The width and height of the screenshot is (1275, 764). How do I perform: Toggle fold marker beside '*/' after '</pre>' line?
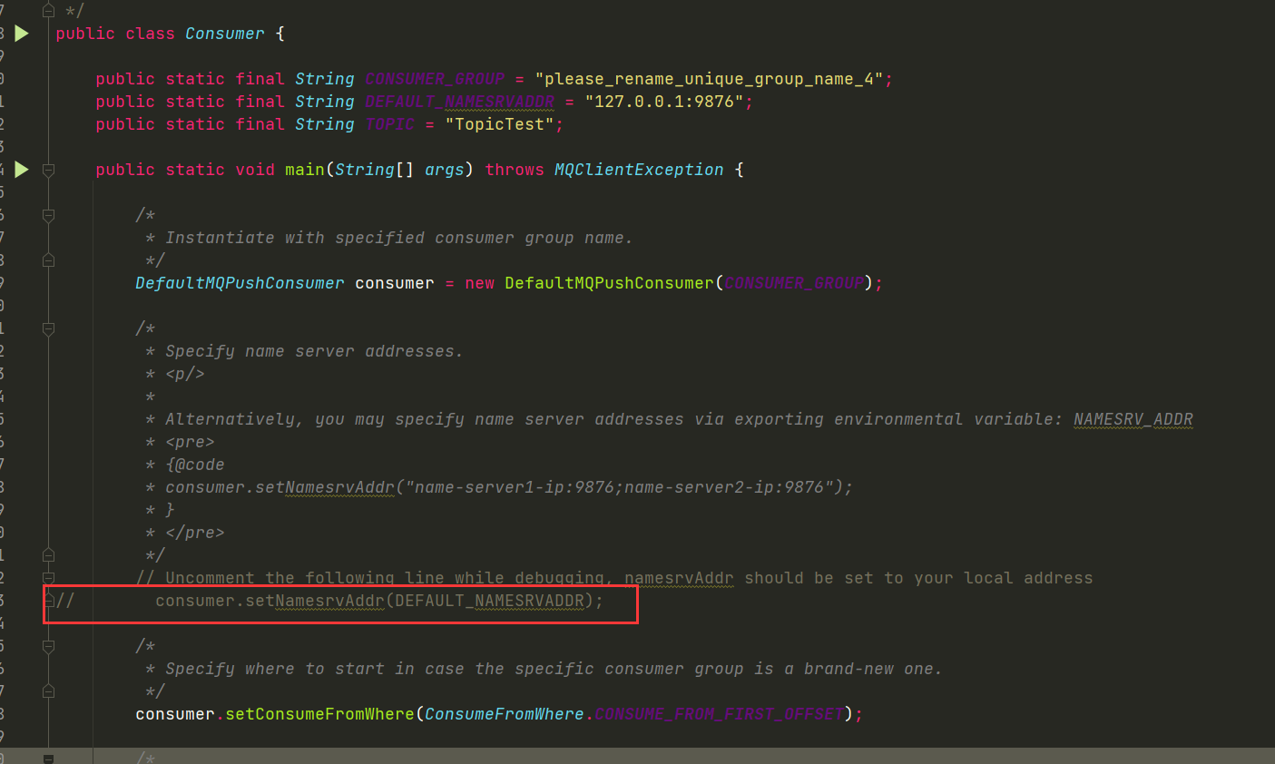[x=49, y=555]
